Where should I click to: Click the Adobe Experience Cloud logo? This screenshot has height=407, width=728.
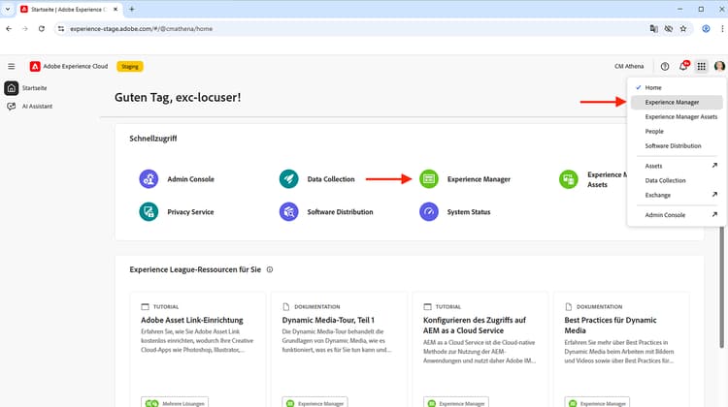click(x=35, y=66)
